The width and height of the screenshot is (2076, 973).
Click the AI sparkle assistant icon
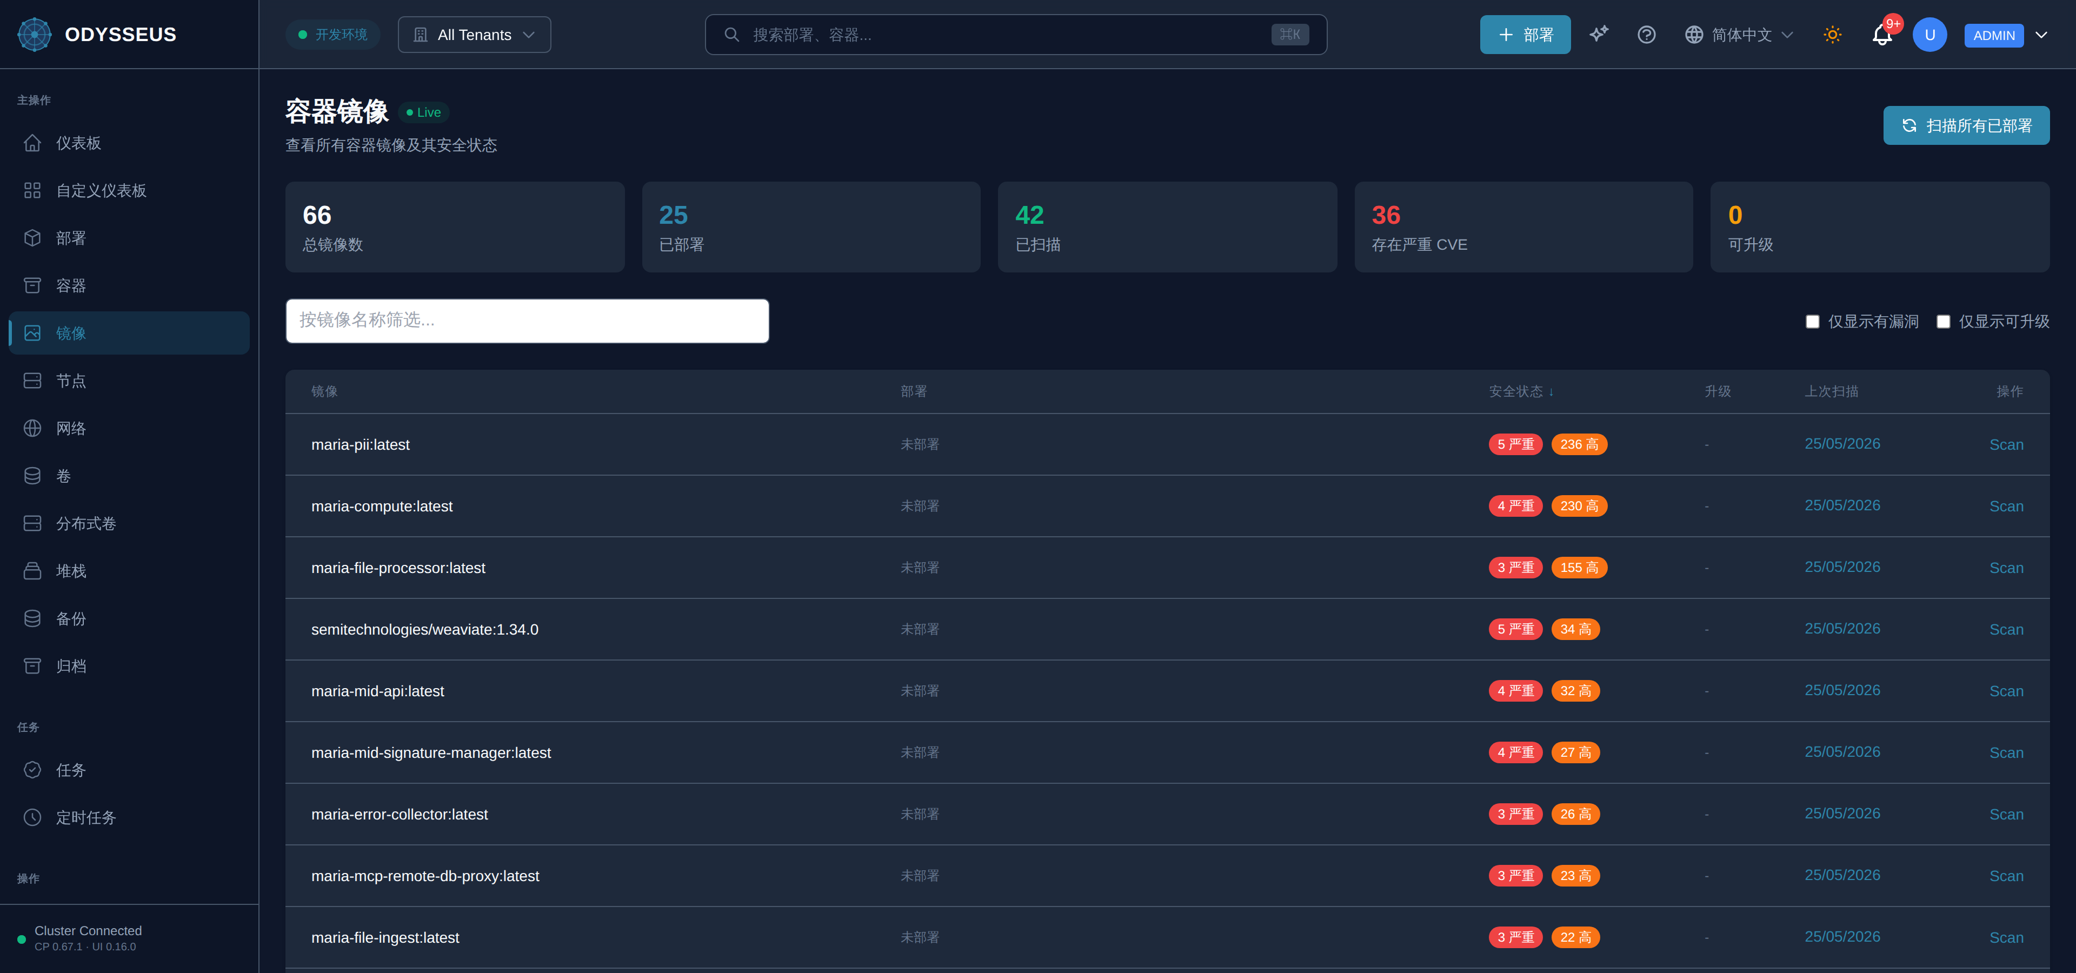(1598, 34)
